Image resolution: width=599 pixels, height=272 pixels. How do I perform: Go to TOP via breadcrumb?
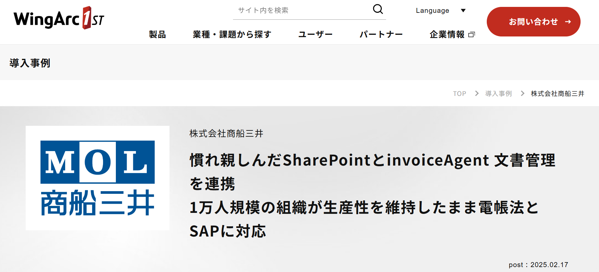pyautogui.click(x=459, y=94)
